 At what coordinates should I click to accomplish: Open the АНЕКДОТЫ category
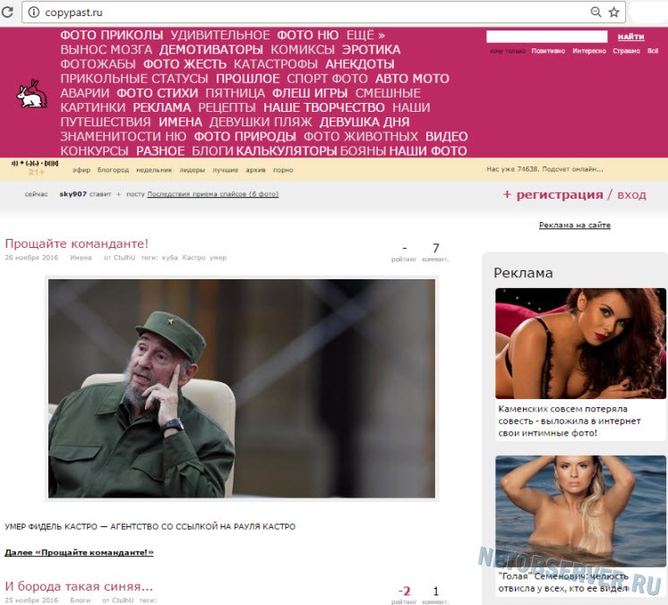360,64
